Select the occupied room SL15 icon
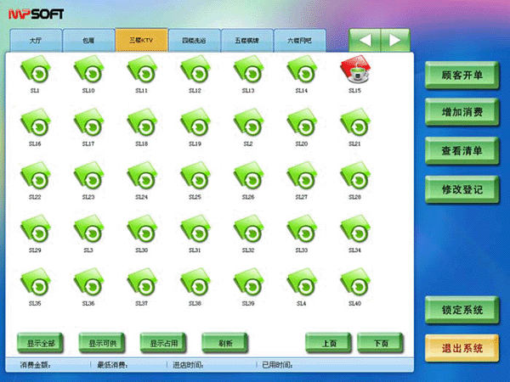The height and width of the screenshot is (382, 510). click(354, 70)
